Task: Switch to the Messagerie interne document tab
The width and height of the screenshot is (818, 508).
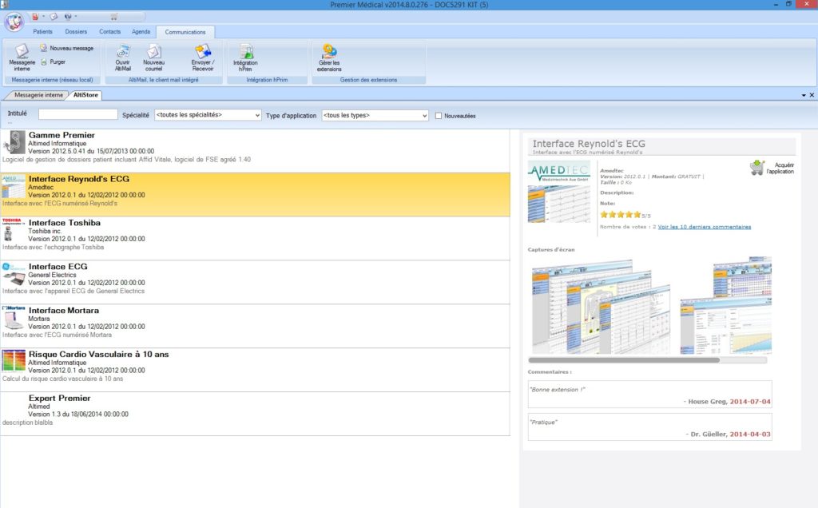Action: pos(38,95)
